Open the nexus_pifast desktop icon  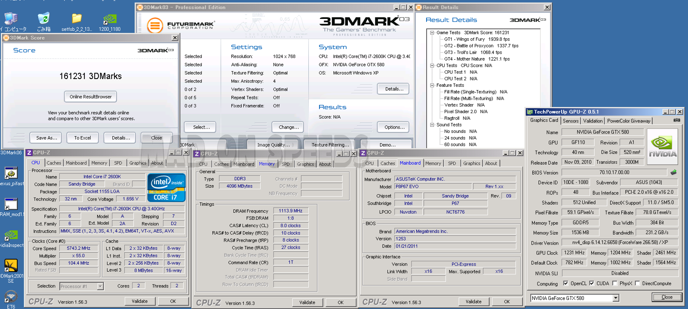coord(11,173)
